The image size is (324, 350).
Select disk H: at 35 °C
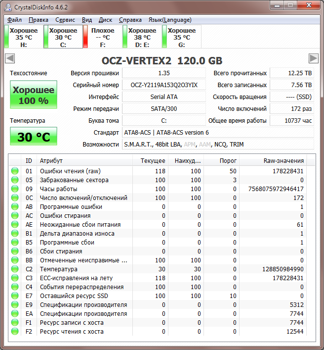24,37
